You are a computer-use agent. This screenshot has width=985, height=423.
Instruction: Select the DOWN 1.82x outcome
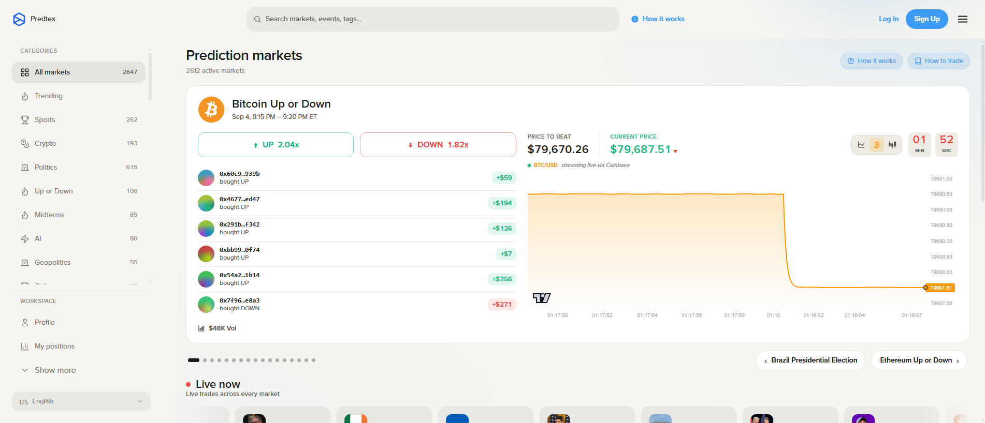click(x=438, y=145)
